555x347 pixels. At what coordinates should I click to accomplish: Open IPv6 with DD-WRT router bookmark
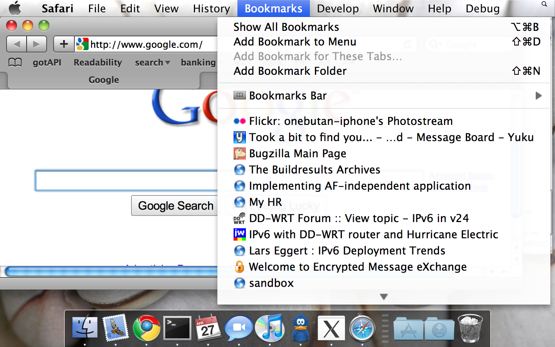(384, 234)
